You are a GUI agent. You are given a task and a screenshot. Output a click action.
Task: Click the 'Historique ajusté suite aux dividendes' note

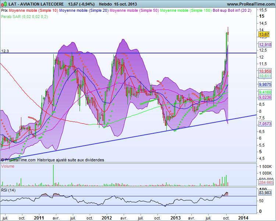pos(71,160)
